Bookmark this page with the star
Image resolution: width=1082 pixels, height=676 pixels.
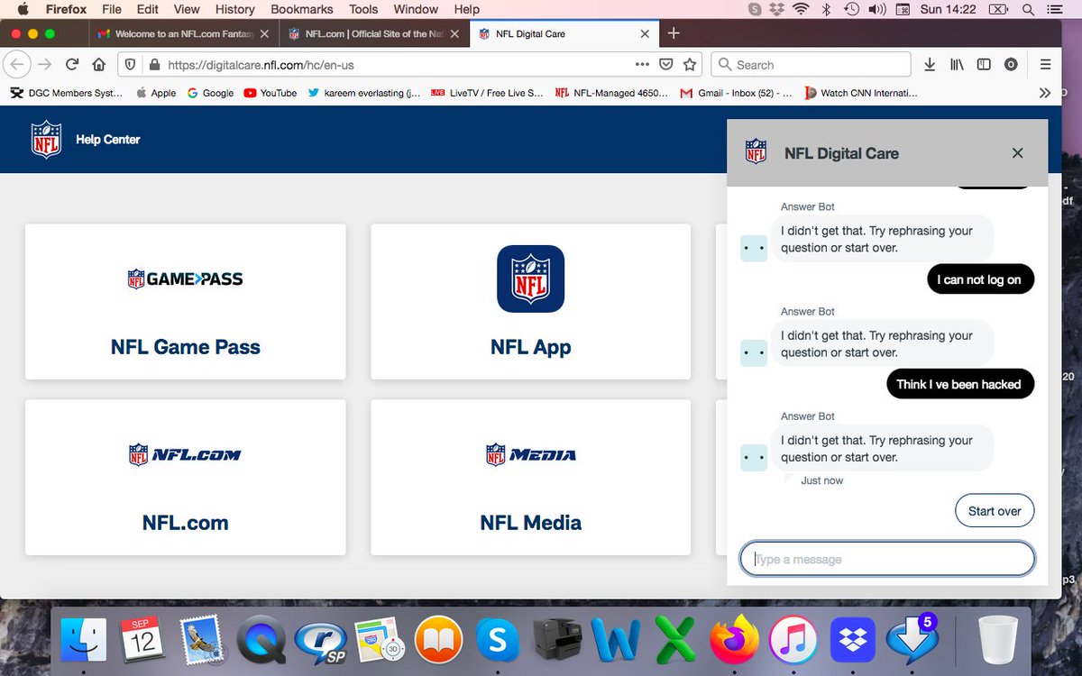(690, 65)
